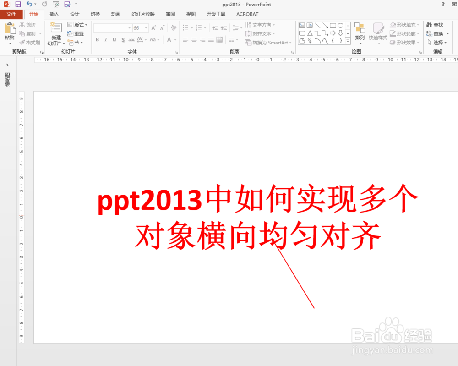Viewport: 458px width, 366px height.
Task: Toggle Italic formatting
Action: coord(106,40)
